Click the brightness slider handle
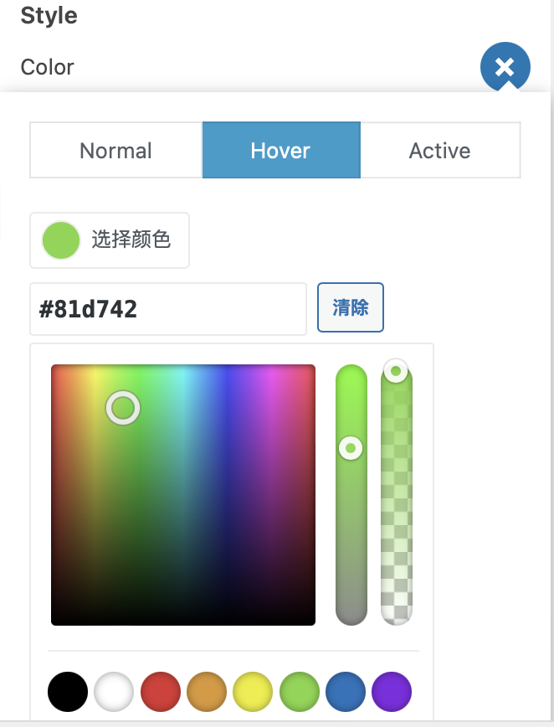The height and width of the screenshot is (727, 554). click(x=351, y=449)
